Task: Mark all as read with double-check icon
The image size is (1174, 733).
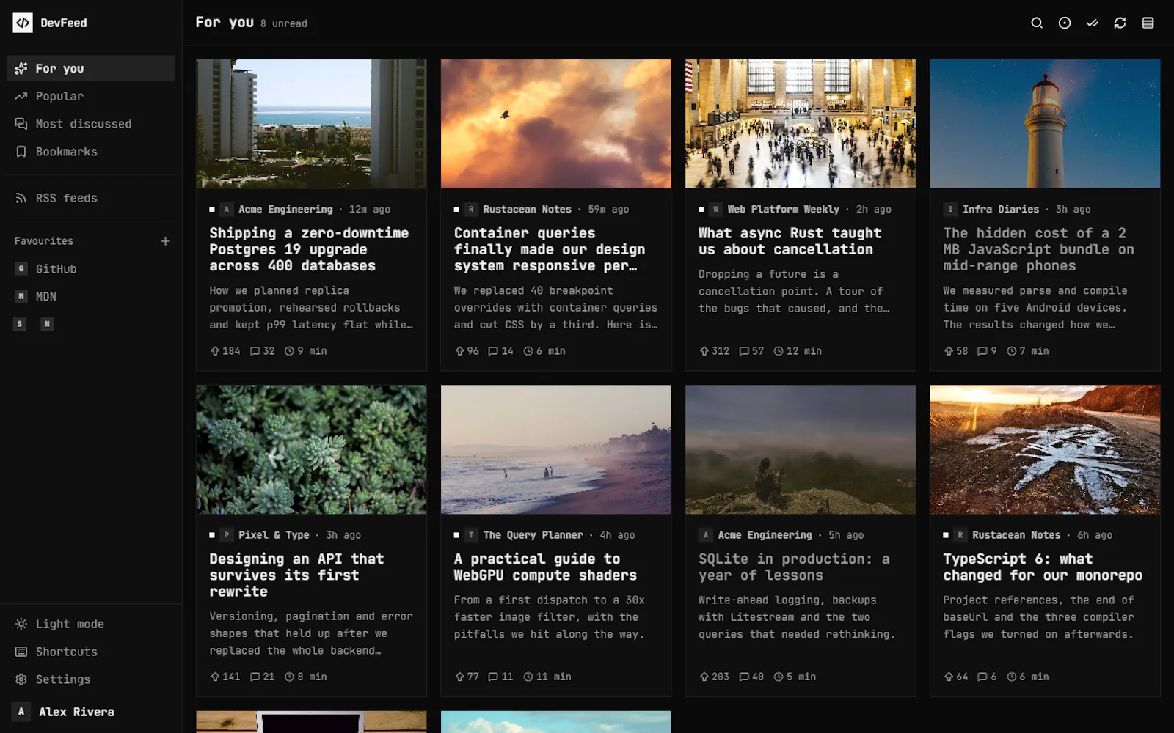Action: tap(1093, 23)
